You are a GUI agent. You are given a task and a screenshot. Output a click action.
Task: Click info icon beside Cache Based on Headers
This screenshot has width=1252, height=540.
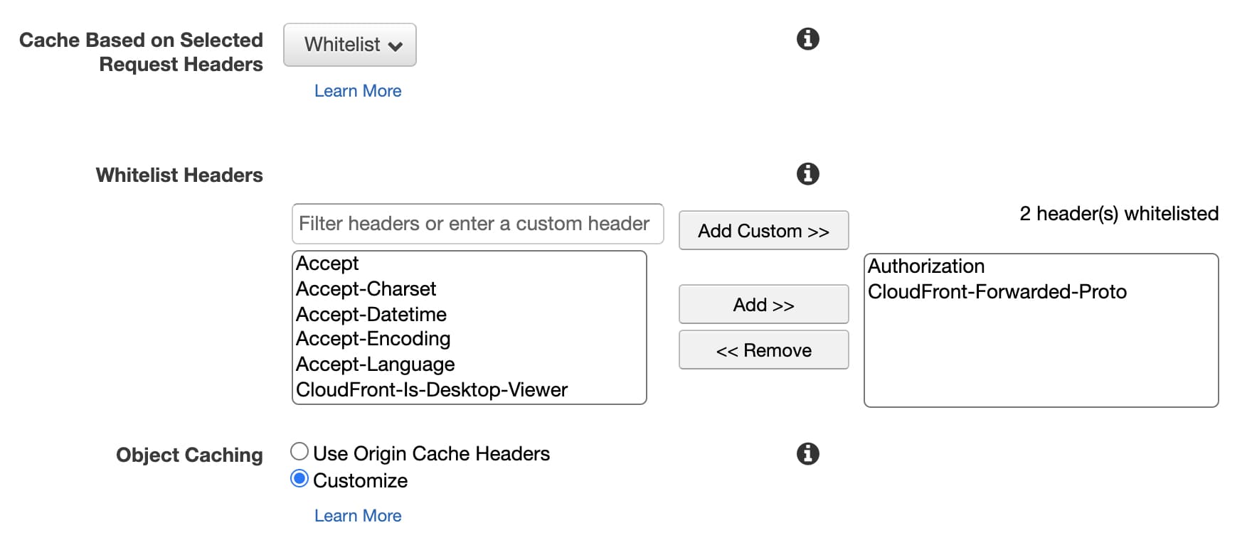(x=807, y=39)
